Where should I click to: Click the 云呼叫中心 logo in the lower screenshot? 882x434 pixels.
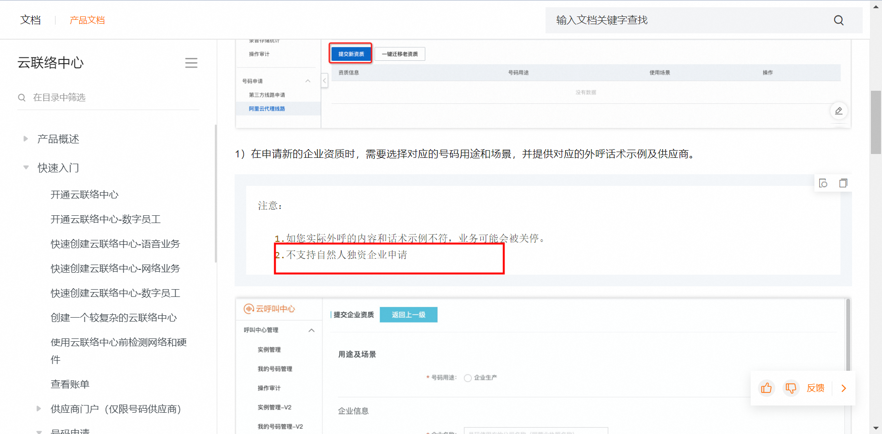pyautogui.click(x=269, y=309)
